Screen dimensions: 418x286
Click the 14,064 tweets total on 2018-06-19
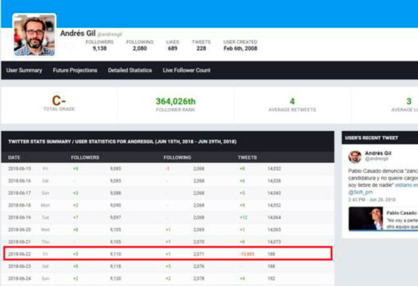274,218
